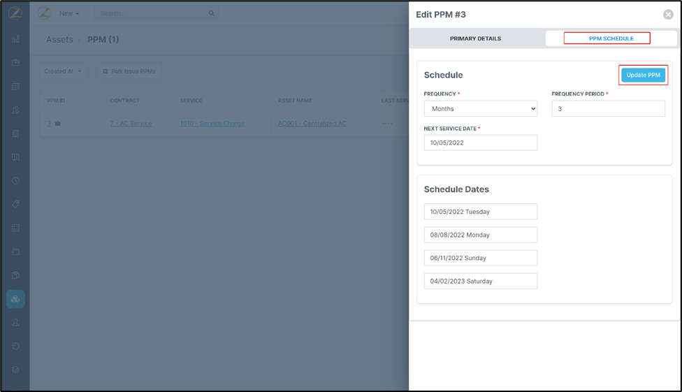Expand the New dropdown in the top bar
The width and height of the screenshot is (682, 392).
pos(69,13)
